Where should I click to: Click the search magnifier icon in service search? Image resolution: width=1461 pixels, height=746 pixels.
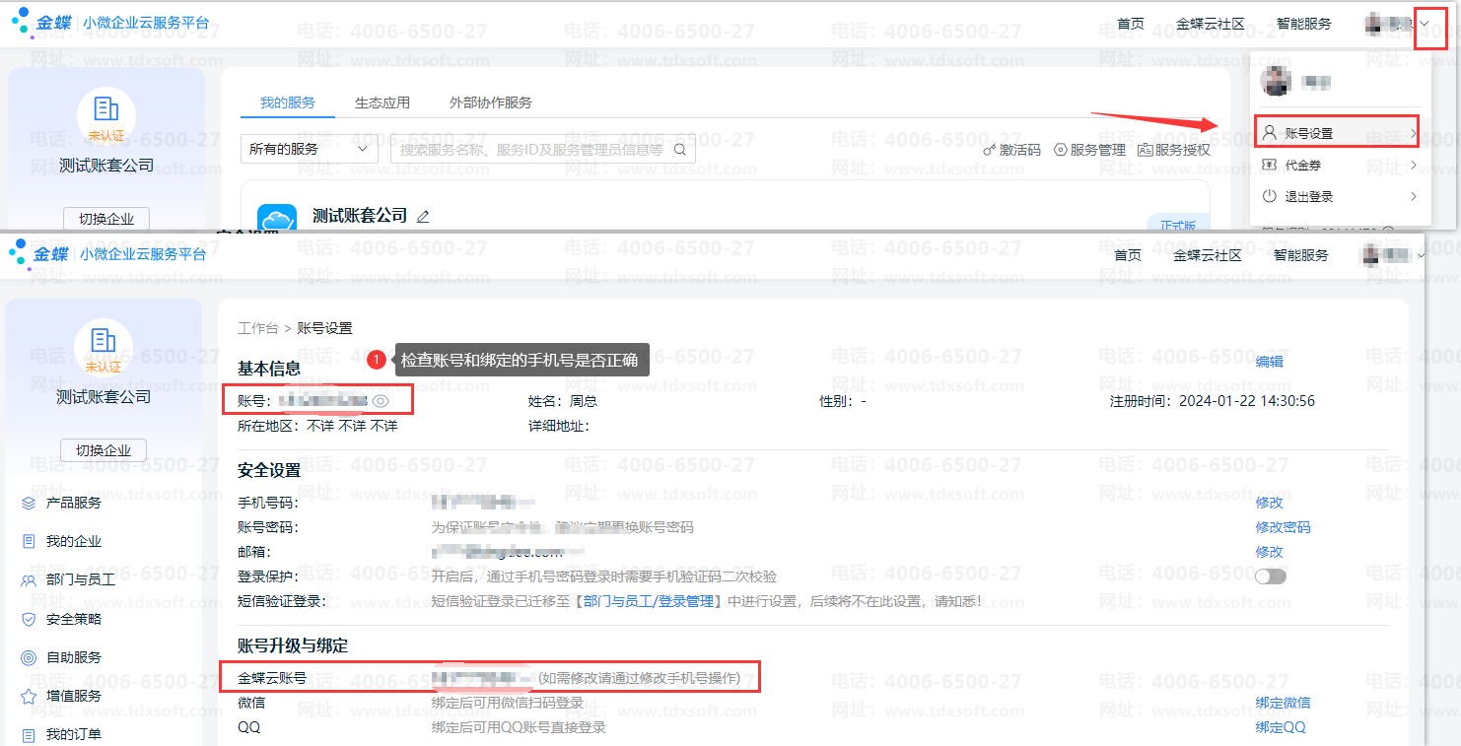[x=680, y=150]
